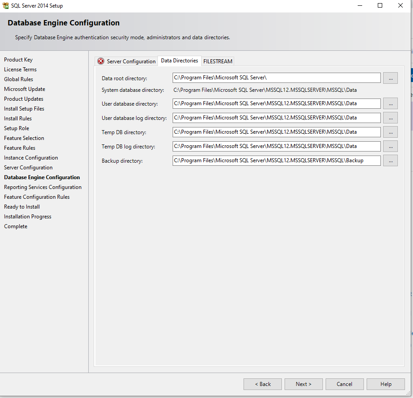Select License Terms in the steps list
Image resolution: width=413 pixels, height=398 pixels.
(20, 70)
